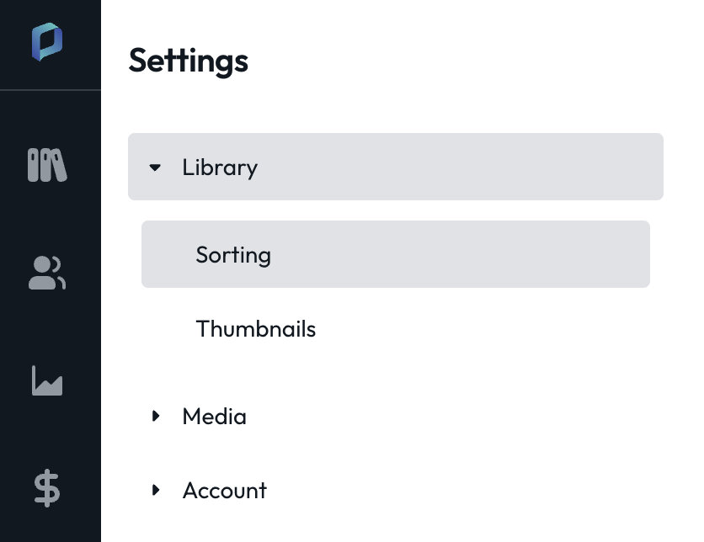Screen dimensions: 704x542
Task: Click the app logo in sidebar
Action: (x=47, y=42)
